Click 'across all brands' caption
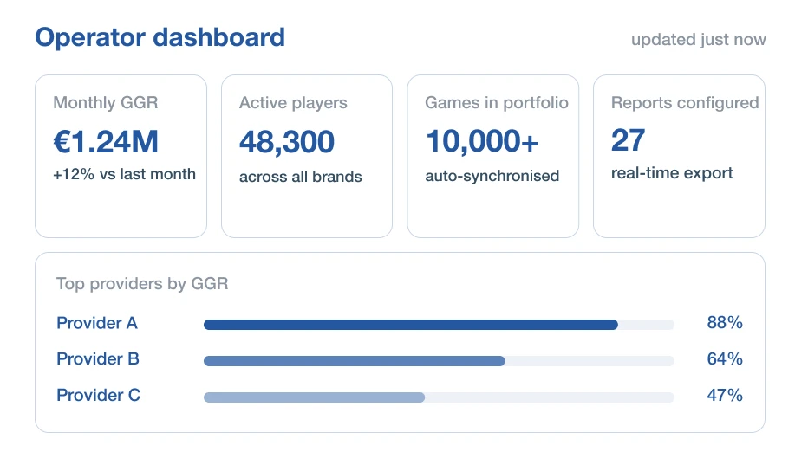The height and width of the screenshot is (465, 808). 301,177
